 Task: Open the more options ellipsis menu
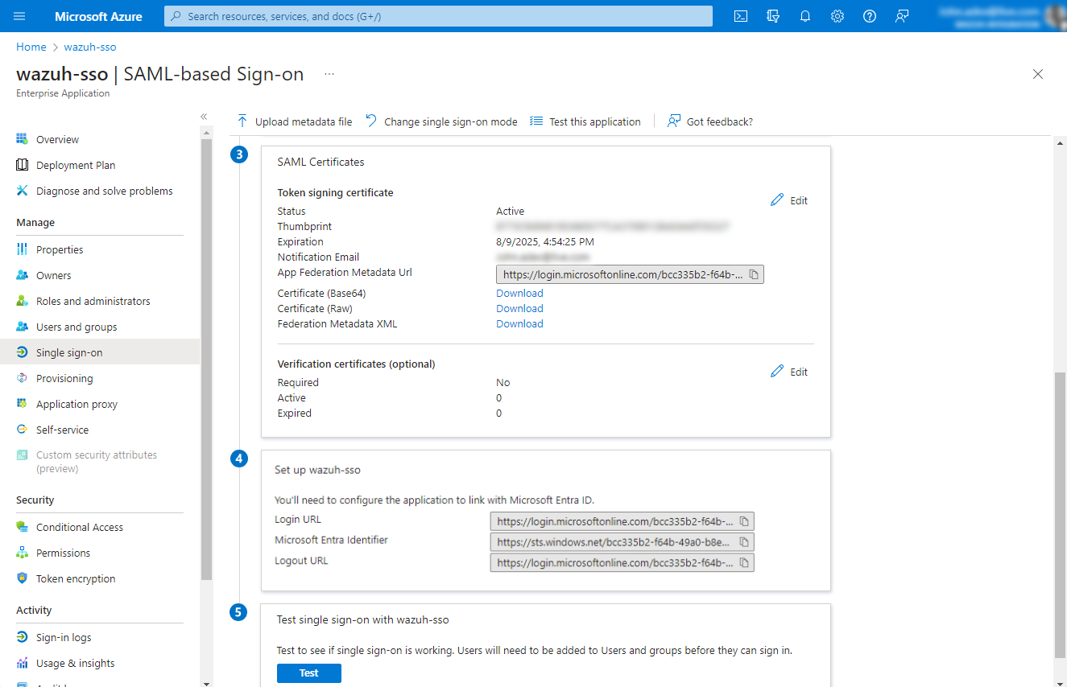click(x=329, y=74)
